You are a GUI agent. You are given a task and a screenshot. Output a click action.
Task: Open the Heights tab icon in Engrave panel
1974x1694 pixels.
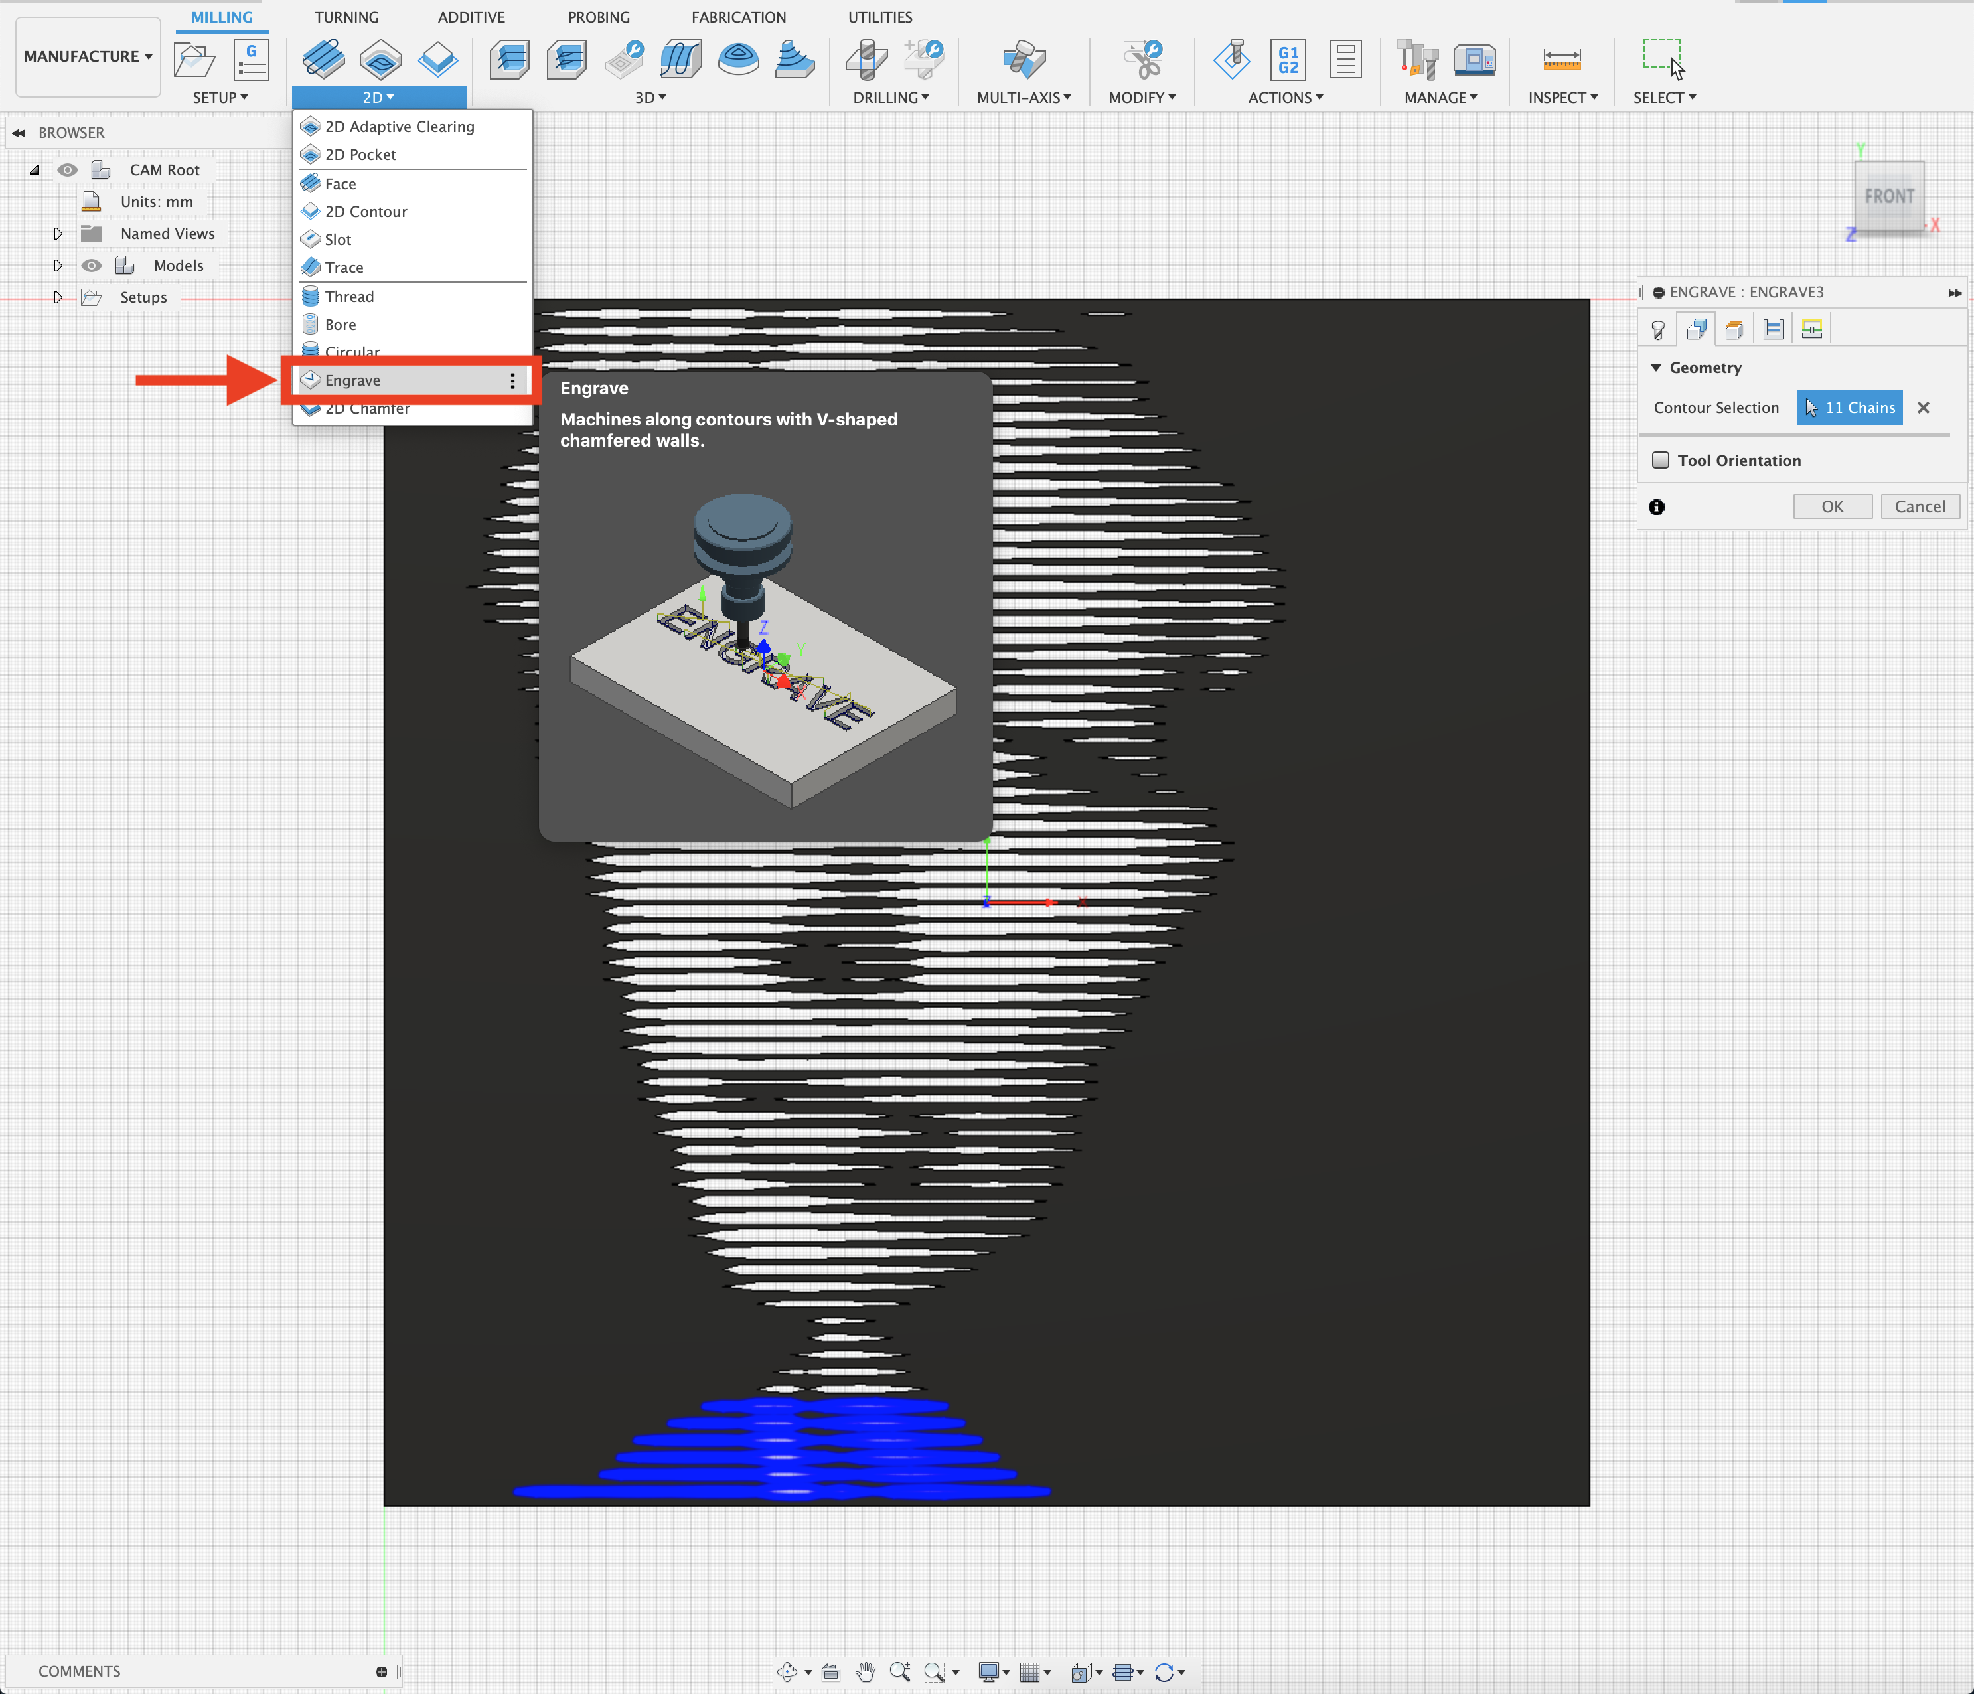pos(1734,330)
